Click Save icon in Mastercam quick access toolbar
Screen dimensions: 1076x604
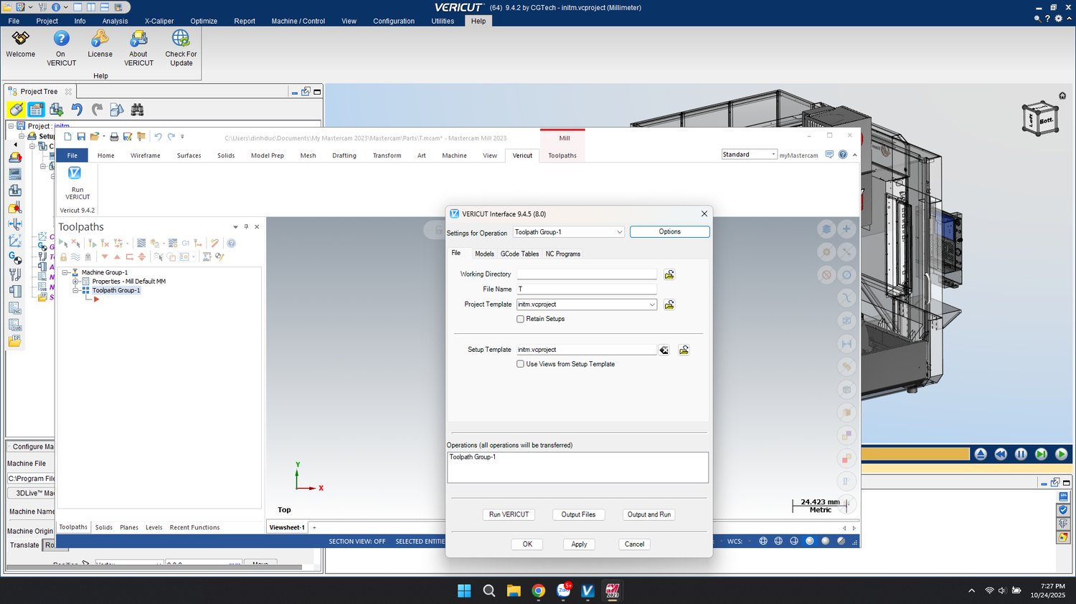(81, 137)
